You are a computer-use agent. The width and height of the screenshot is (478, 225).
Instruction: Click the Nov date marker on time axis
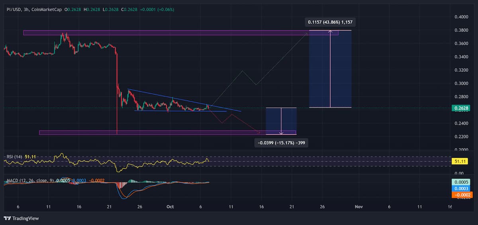(359, 207)
